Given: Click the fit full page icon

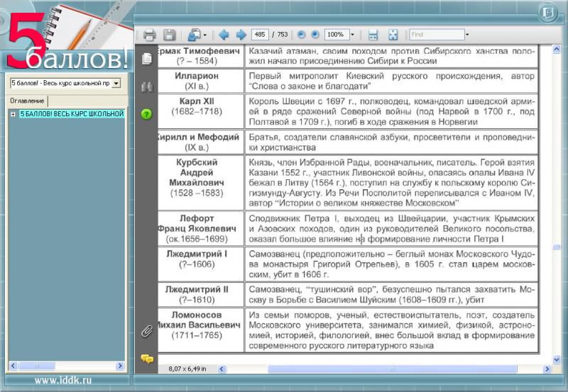Looking at the screenshot, I should (x=393, y=34).
